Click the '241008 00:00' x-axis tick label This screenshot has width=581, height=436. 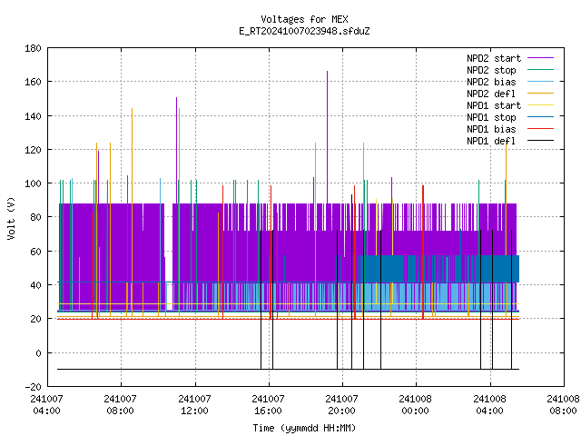416,405
